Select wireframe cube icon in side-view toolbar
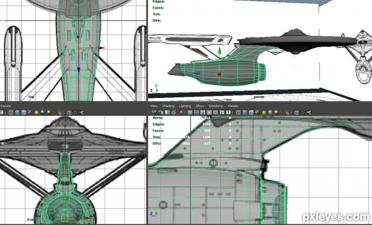Screen dimensions: 372x225 [239, 112]
